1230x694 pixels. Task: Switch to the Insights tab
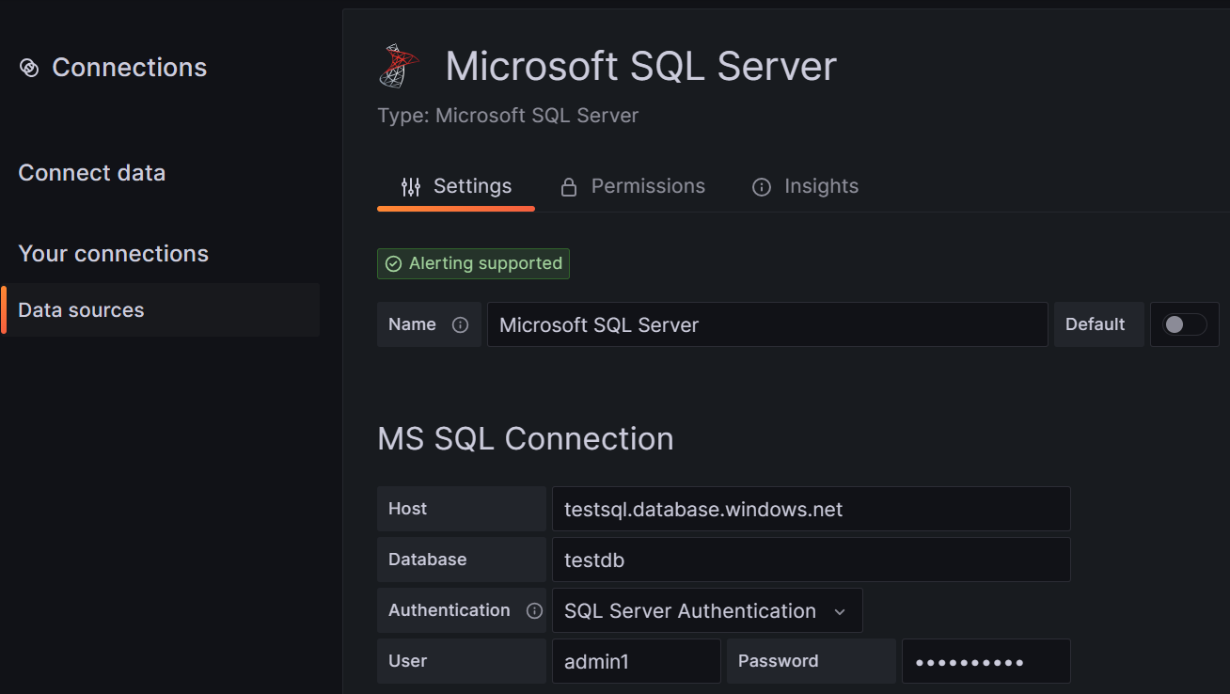806,186
